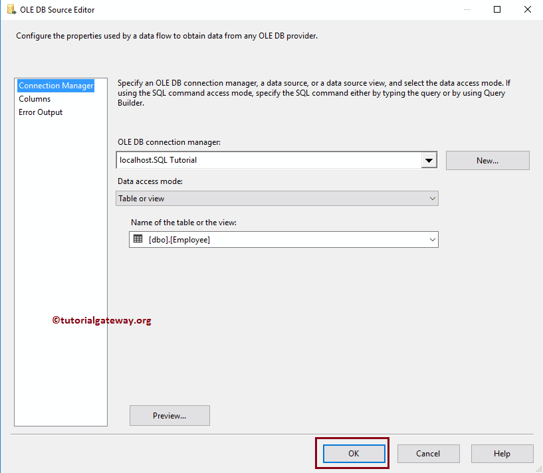
Task: Cancel the OLE DB Source Editor
Action: (428, 453)
